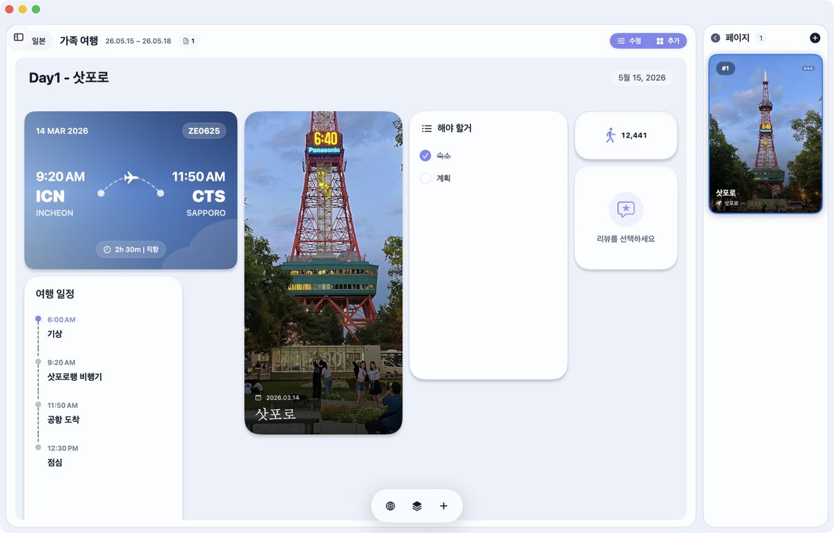Open the layers stack icon
The height and width of the screenshot is (533, 834).
click(417, 506)
